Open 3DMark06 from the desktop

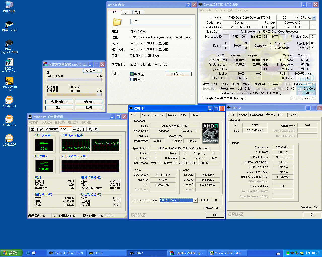(9, 138)
